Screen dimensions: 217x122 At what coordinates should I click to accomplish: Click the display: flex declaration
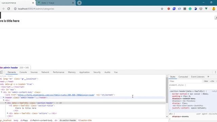point(180,103)
